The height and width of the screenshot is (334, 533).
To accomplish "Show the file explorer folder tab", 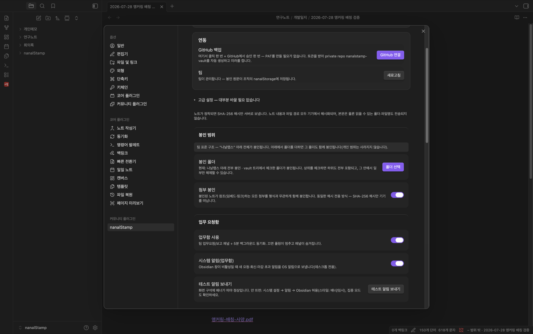I will [x=31, y=6].
